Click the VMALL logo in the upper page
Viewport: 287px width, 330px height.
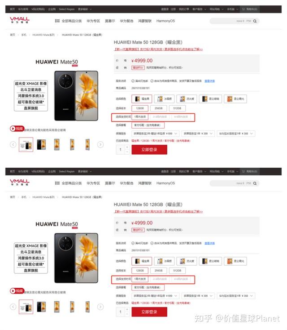coord(20,20)
